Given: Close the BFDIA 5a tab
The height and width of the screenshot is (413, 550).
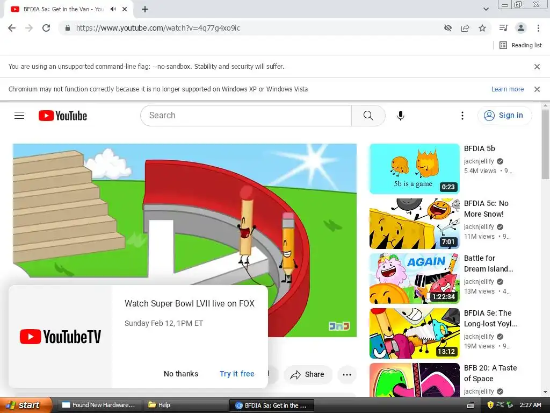Looking at the screenshot, I should [x=125, y=10].
